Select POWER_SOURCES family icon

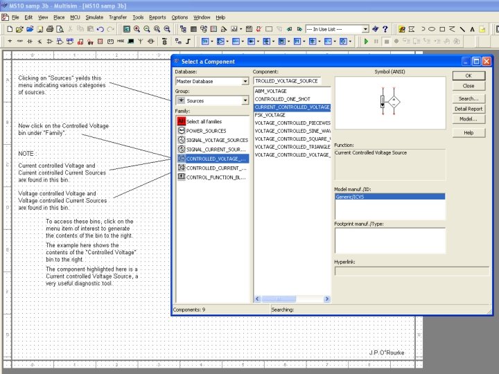click(181, 130)
